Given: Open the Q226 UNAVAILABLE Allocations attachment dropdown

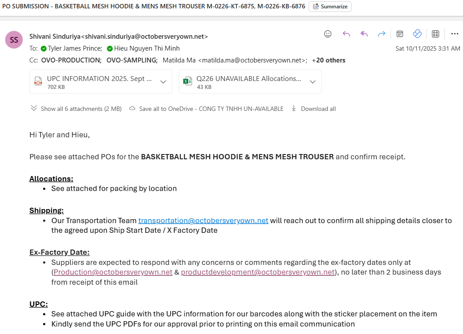Looking at the screenshot, I should (x=313, y=82).
